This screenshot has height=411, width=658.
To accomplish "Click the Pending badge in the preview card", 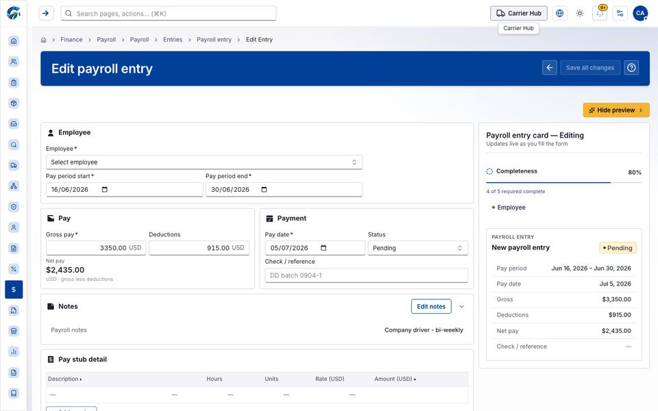I will pos(618,248).
